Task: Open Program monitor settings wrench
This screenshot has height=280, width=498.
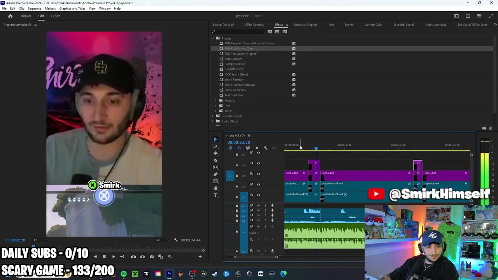Action: tap(176, 240)
